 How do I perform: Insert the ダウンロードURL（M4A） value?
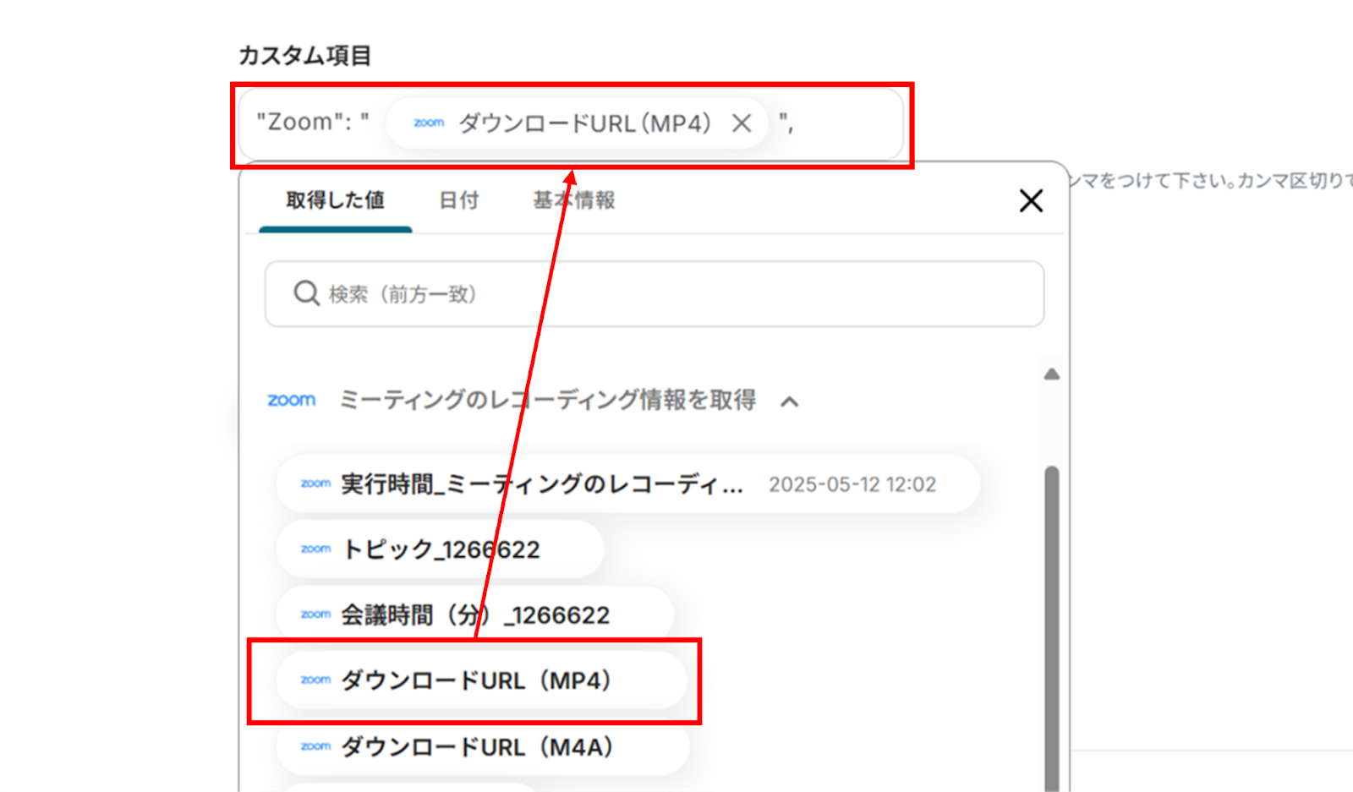(483, 746)
